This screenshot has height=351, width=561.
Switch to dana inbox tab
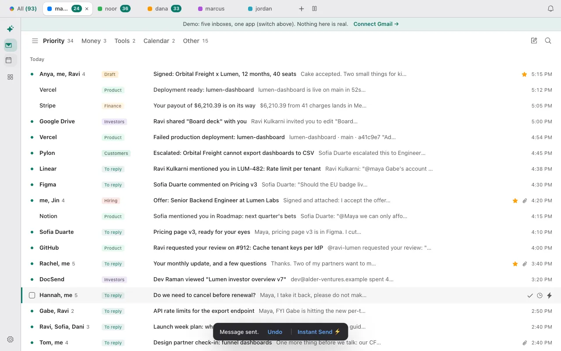point(164,9)
